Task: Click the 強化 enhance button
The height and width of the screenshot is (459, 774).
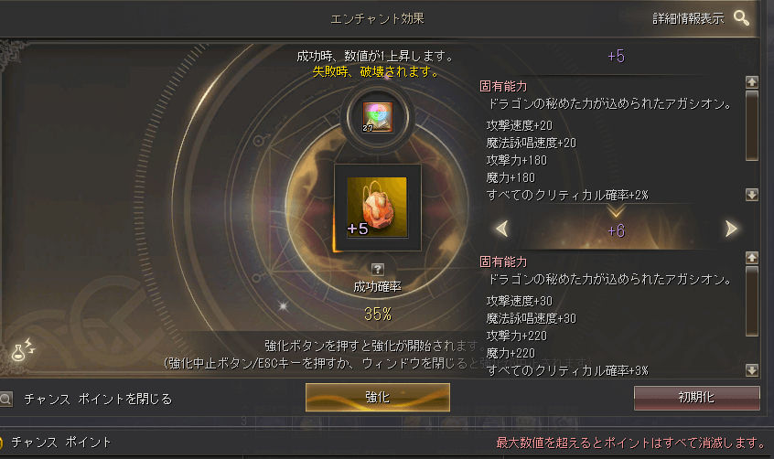Action: coord(378,398)
